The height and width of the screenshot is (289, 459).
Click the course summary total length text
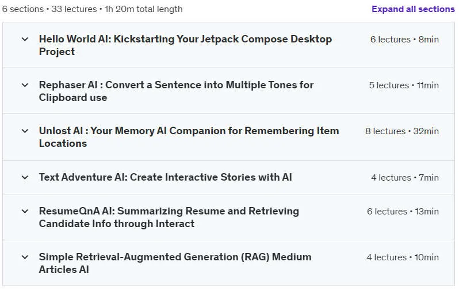[x=92, y=9]
